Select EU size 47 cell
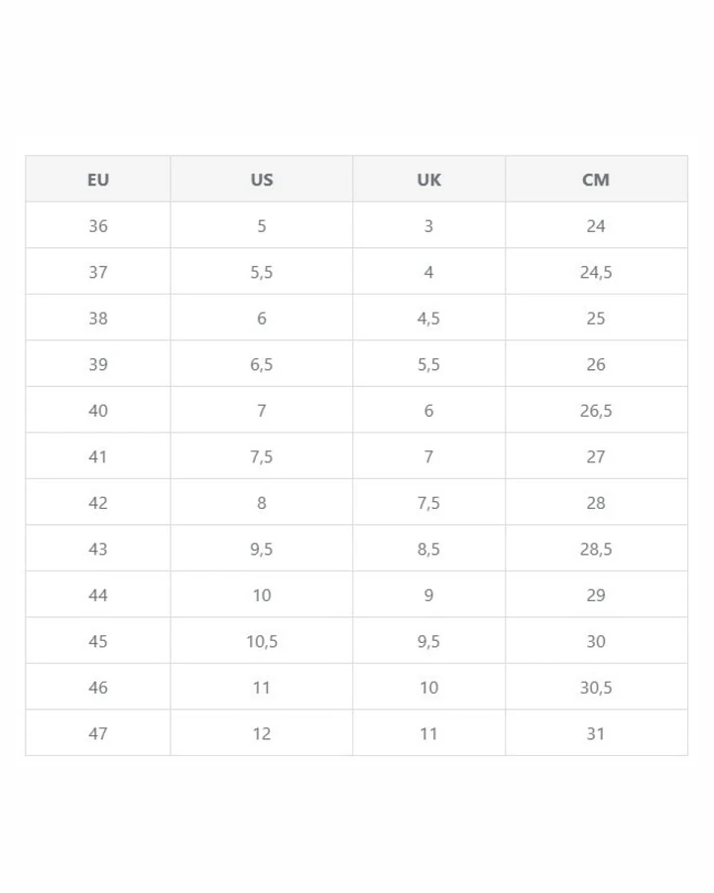The image size is (714, 893). [98, 733]
